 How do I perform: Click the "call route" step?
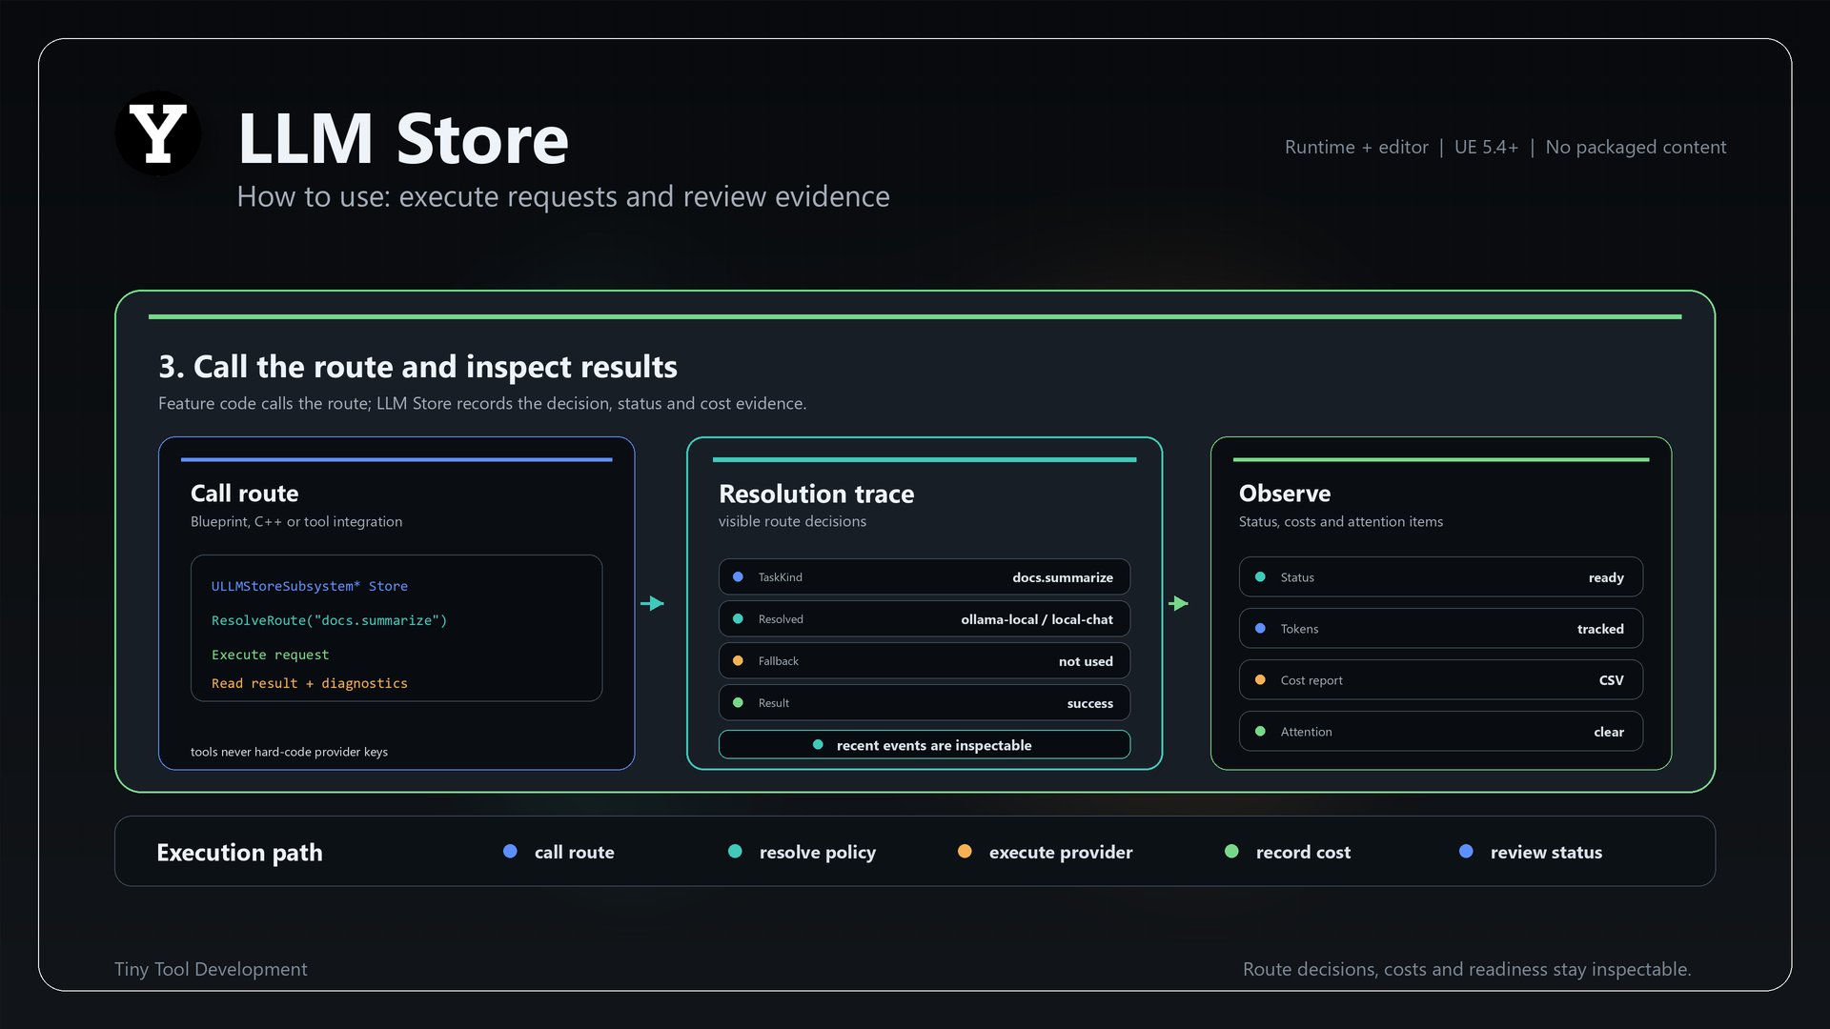point(574,853)
